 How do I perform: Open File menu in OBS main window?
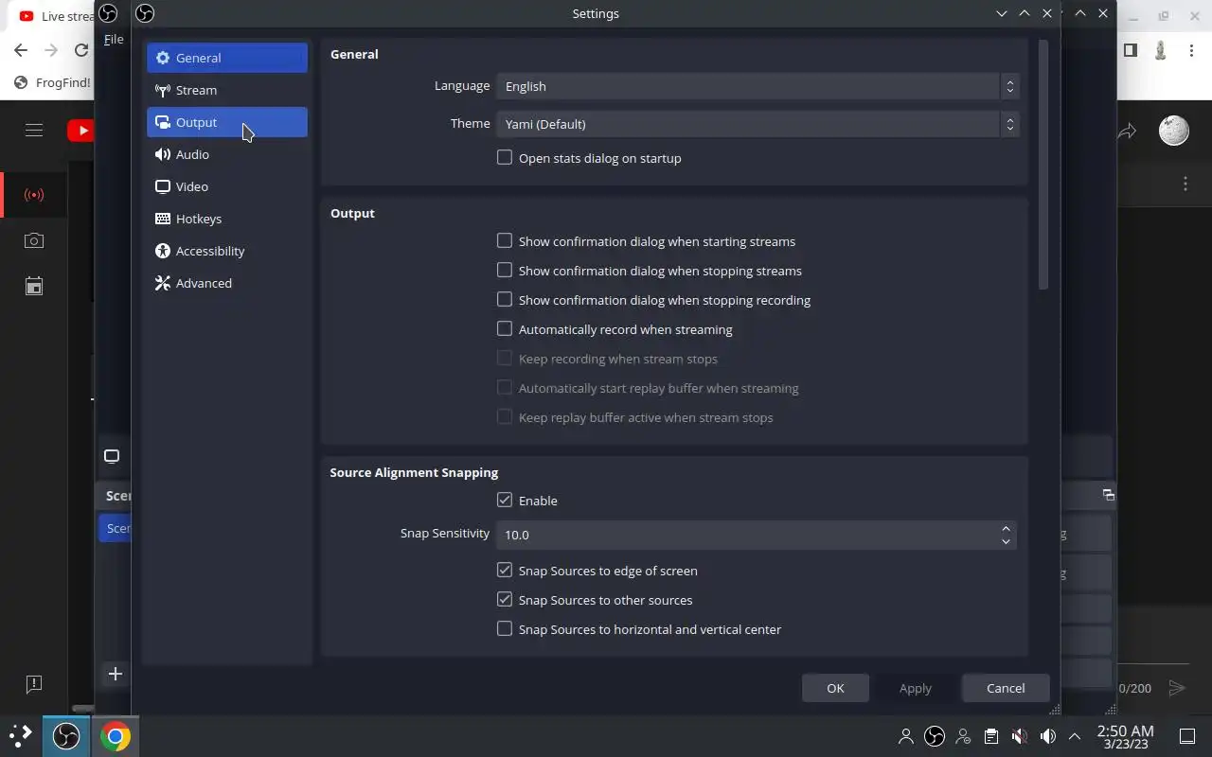coord(114,39)
